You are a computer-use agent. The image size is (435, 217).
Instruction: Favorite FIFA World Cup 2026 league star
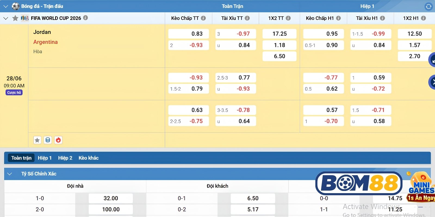[x=15, y=18]
